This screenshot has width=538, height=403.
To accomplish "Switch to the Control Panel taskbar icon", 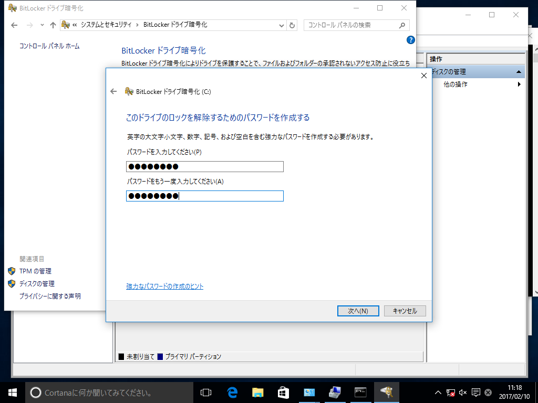I will [x=309, y=393].
